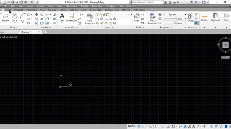Select the Trim tool
231x129 pixels.
pyautogui.click(x=47, y=15)
